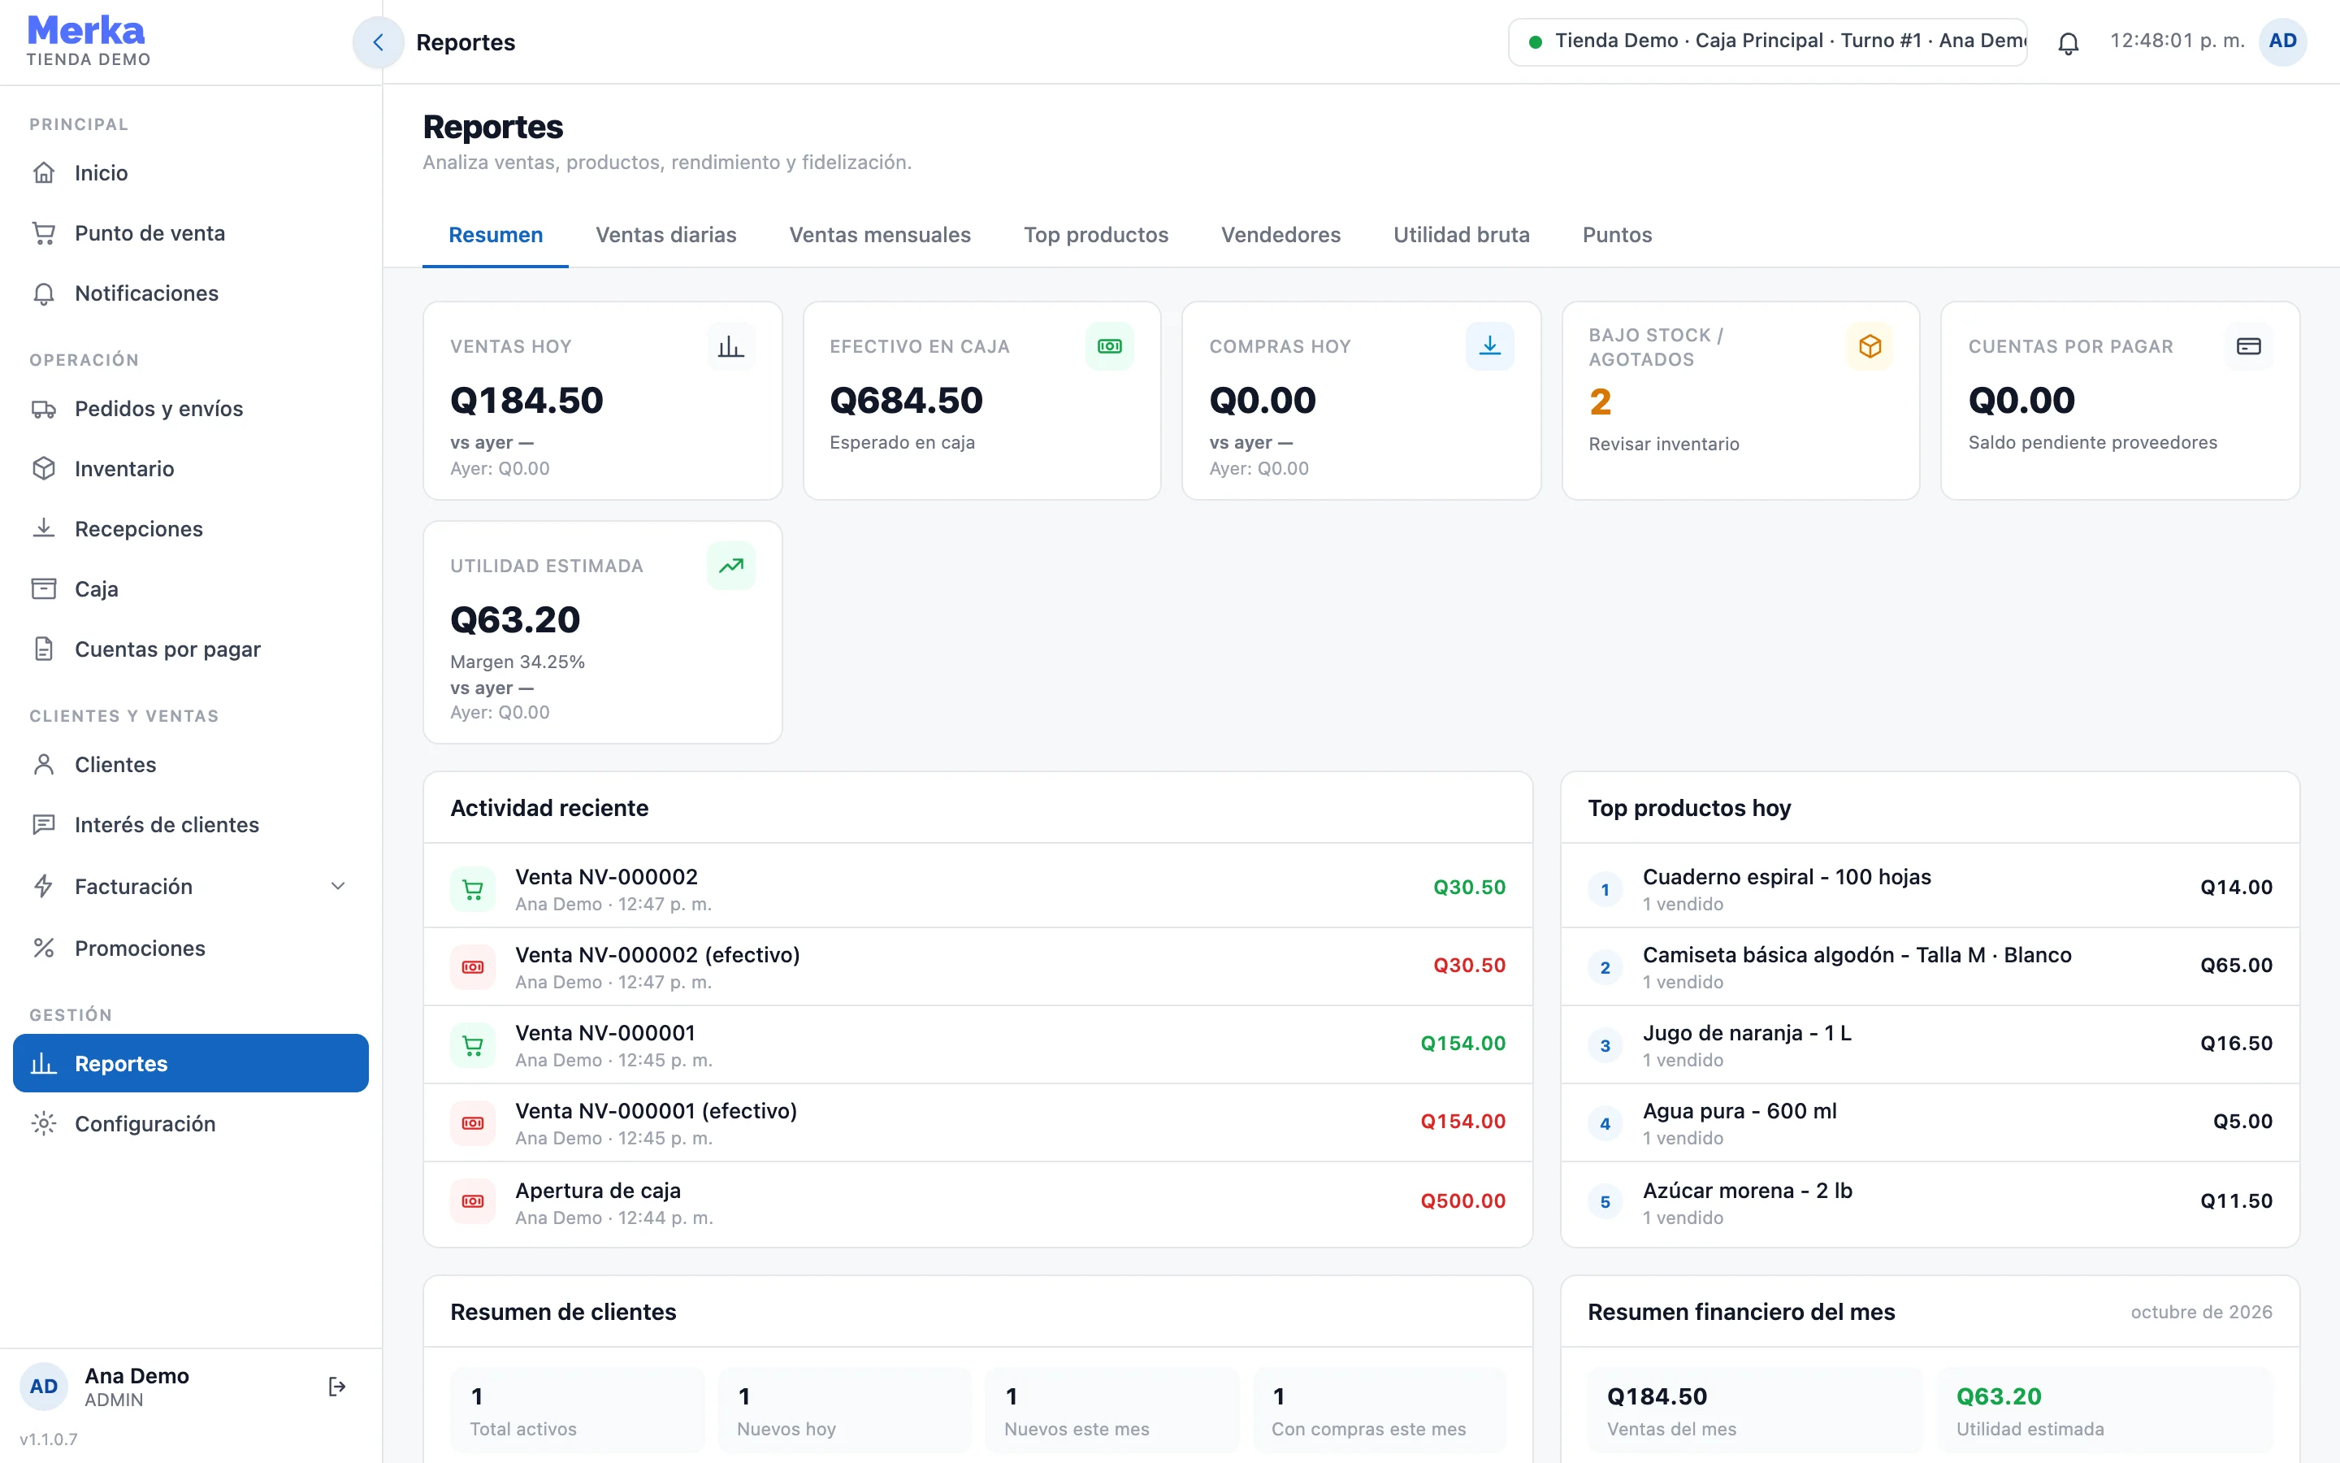Click the trending-up icon in Utilidad Estimada card

click(x=731, y=566)
